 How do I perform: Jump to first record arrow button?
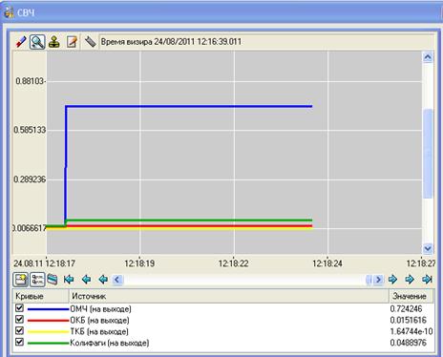pos(69,280)
